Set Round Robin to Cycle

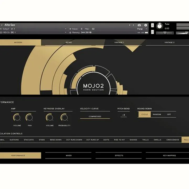coord(144,114)
